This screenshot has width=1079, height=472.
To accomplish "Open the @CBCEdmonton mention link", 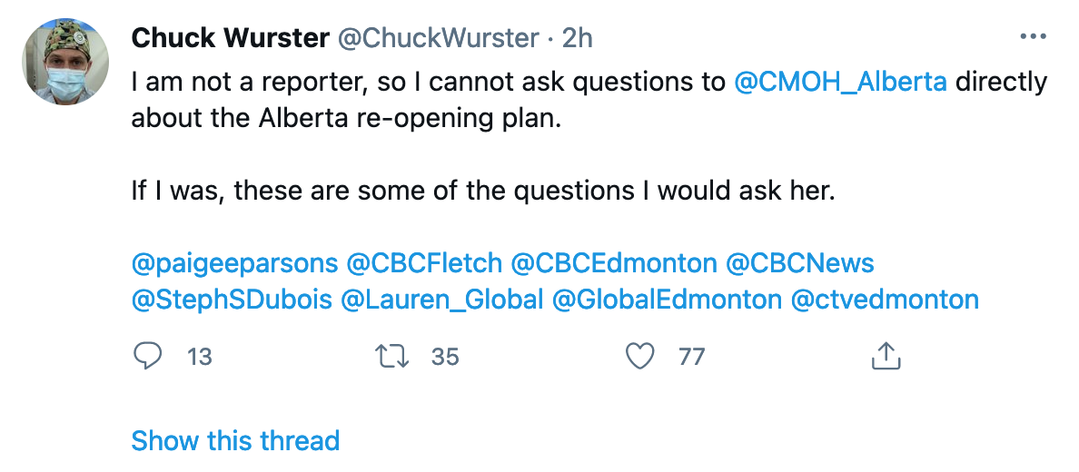I will (x=614, y=264).
